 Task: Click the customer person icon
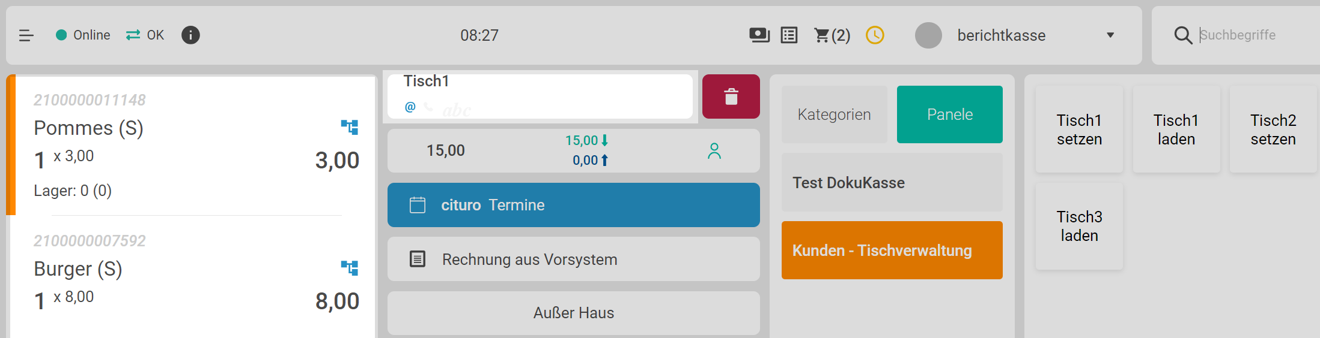coord(714,151)
